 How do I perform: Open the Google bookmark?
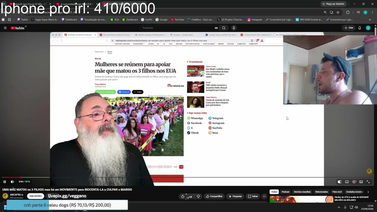click(x=162, y=20)
